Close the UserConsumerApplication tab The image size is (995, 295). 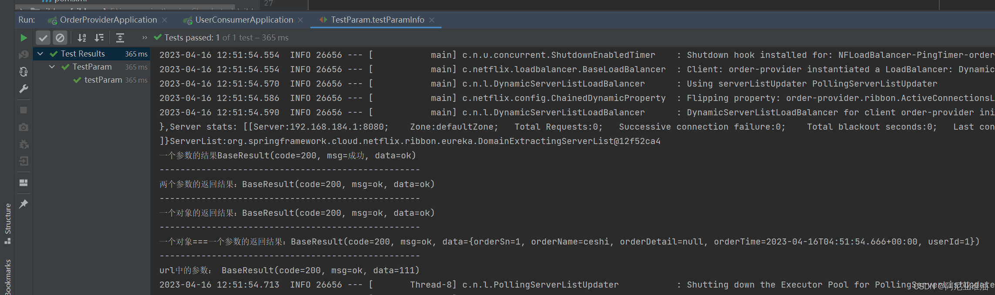(x=300, y=20)
